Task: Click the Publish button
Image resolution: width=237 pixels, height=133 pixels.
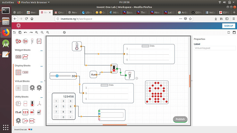Action: pyautogui.click(x=180, y=119)
